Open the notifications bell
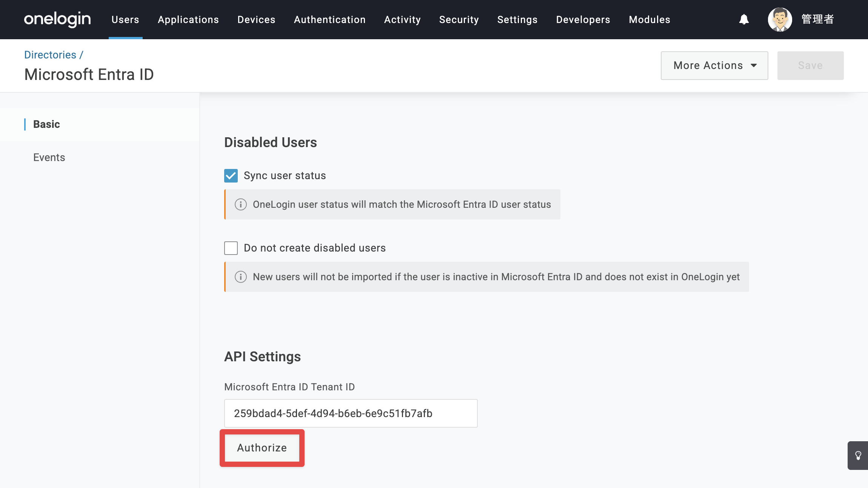The height and width of the screenshot is (488, 868). [x=744, y=19]
